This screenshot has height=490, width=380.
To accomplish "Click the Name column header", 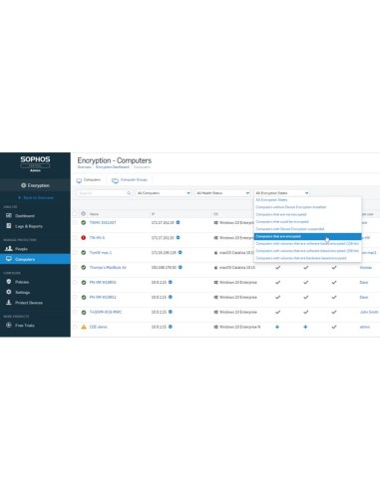I will pos(94,214).
